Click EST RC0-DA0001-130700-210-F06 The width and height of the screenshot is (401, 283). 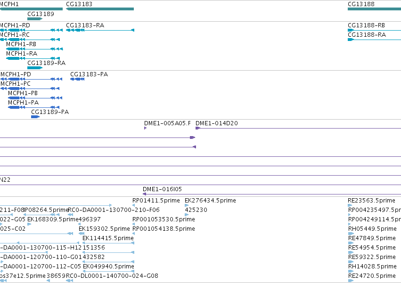114,210
